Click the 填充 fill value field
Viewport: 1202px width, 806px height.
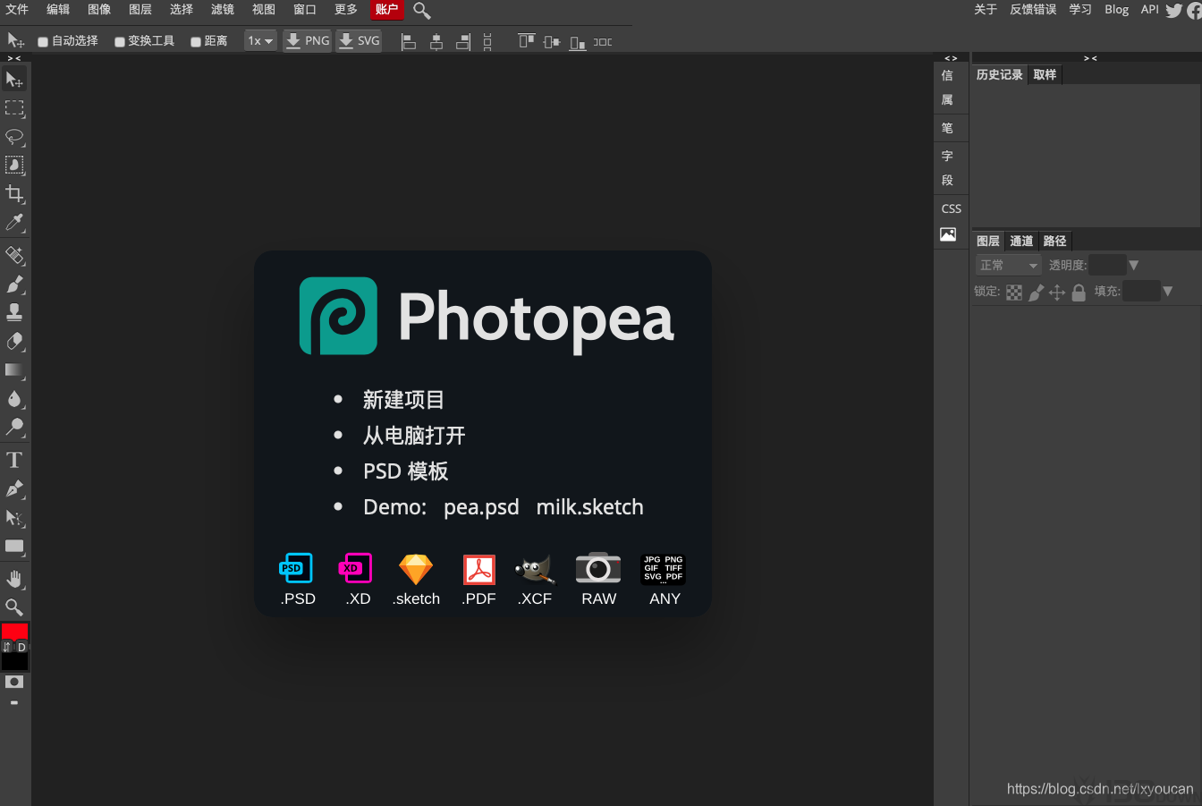pyautogui.click(x=1141, y=291)
